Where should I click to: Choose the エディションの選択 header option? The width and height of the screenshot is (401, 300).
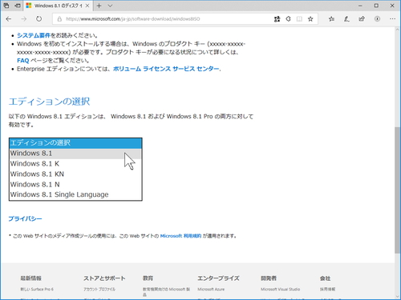(75, 143)
